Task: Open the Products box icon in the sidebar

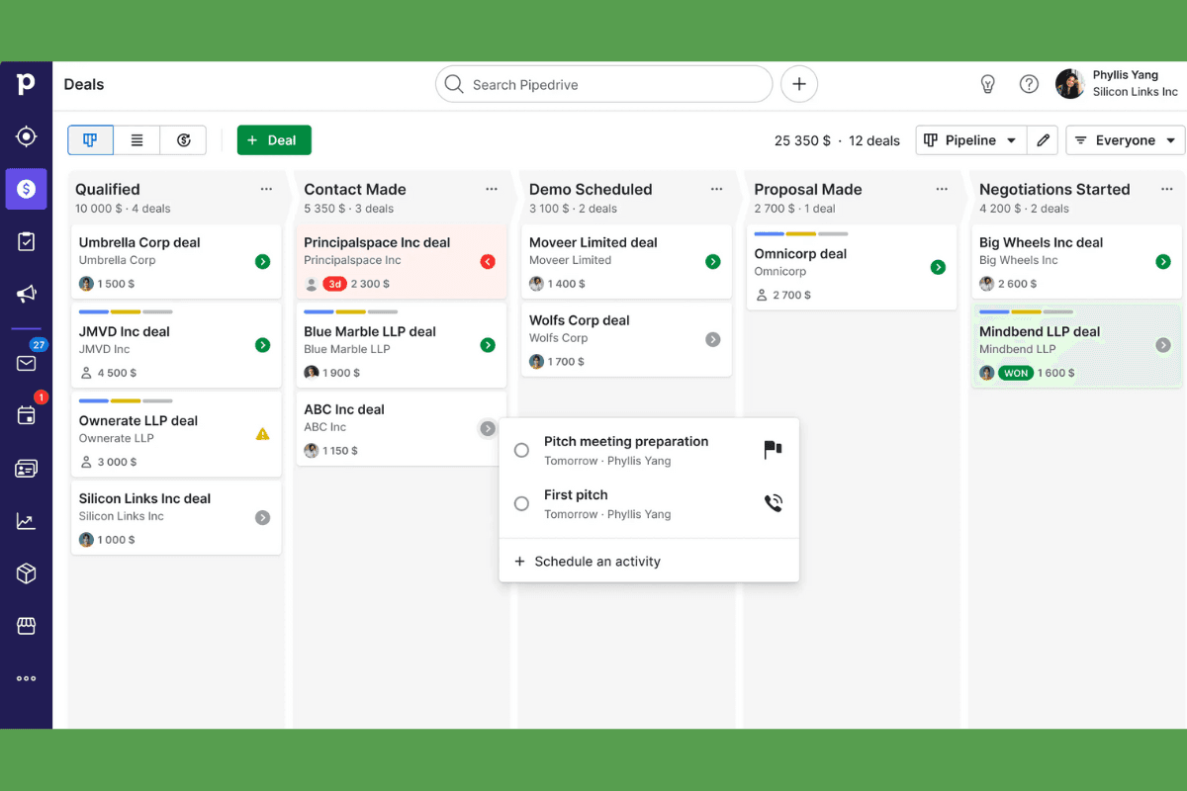Action: (26, 572)
